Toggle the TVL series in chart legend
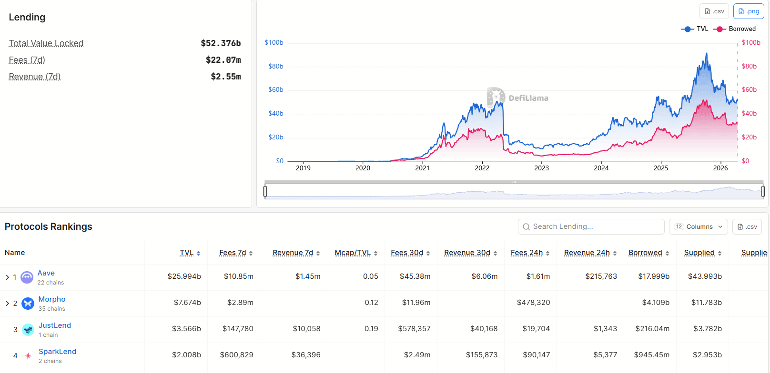The width and height of the screenshot is (770, 373). pyautogui.click(x=695, y=29)
